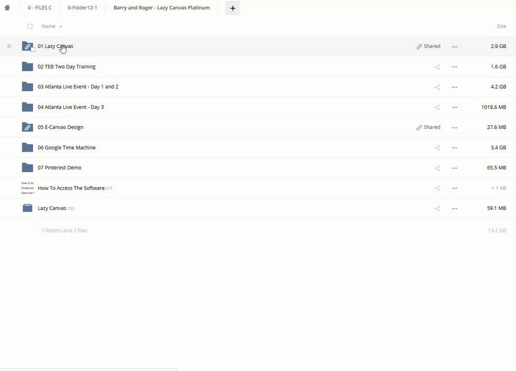
Task: Open How To Access The Software.txt thumbnail
Action: (x=27, y=188)
